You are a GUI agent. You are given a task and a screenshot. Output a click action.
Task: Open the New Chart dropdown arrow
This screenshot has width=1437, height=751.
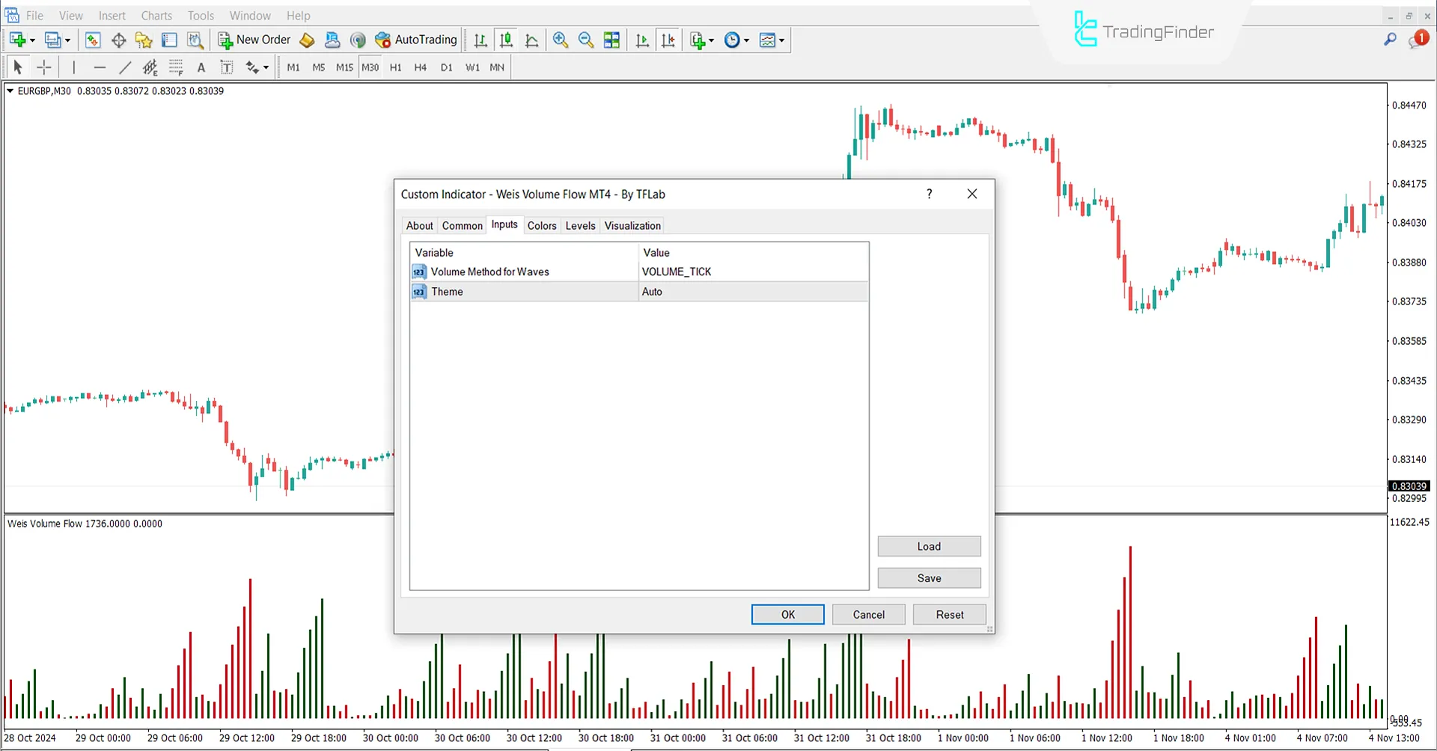coord(32,40)
